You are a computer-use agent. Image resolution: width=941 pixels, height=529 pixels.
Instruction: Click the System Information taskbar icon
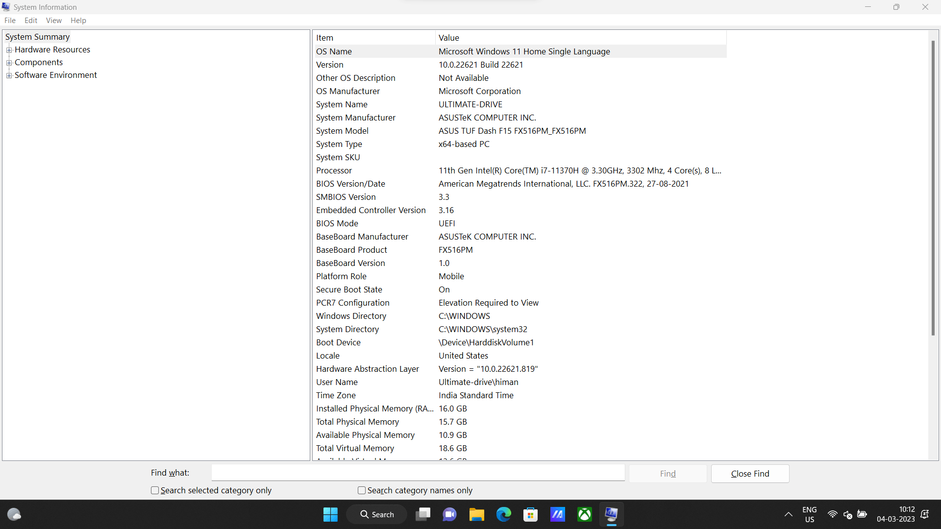point(611,514)
